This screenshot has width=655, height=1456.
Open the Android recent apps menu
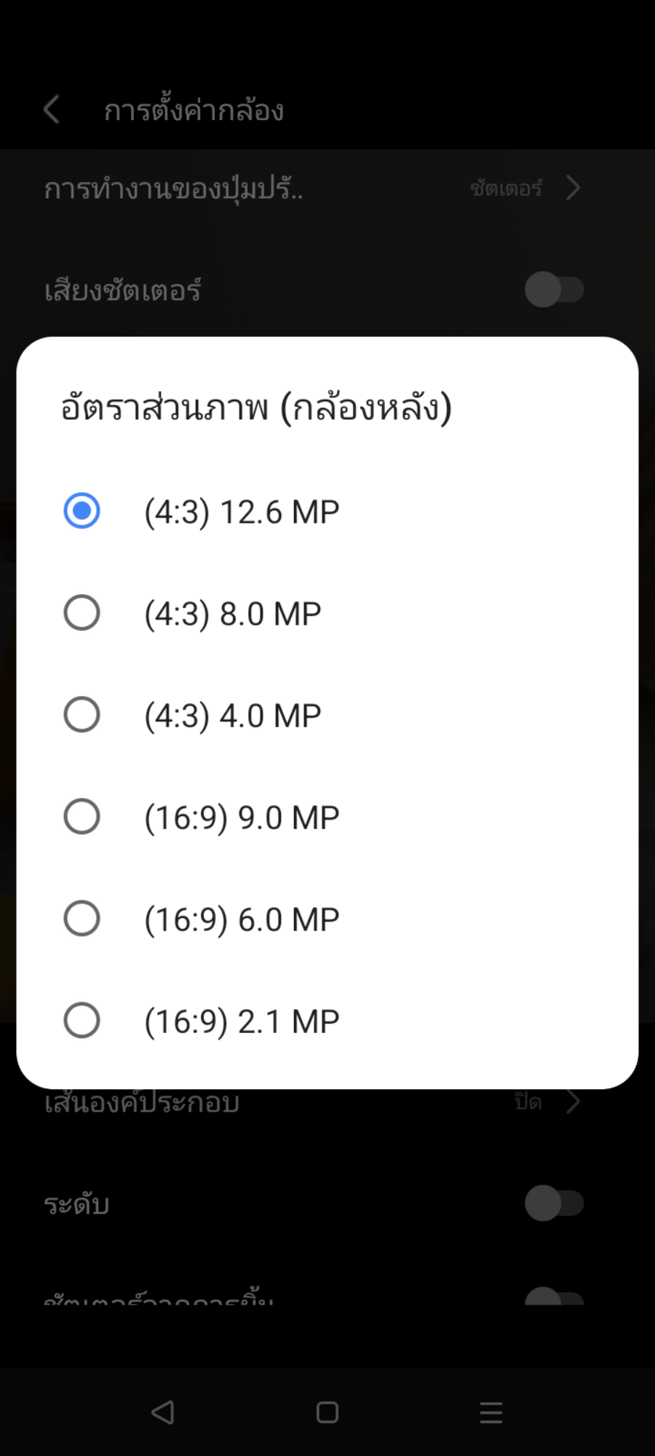point(491,1412)
